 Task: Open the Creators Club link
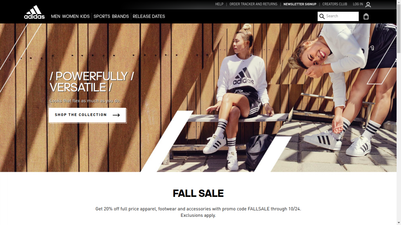point(335,4)
